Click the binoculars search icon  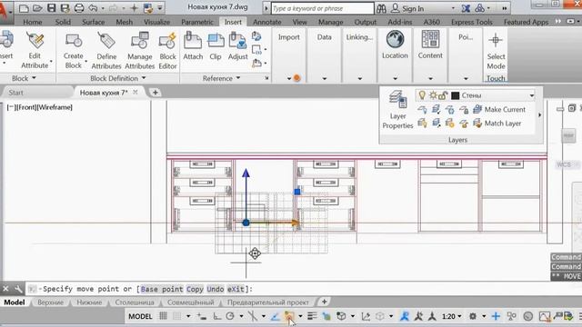coord(381,8)
